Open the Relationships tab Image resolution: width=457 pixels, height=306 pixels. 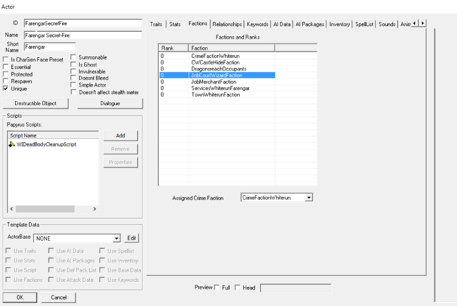coord(227,24)
